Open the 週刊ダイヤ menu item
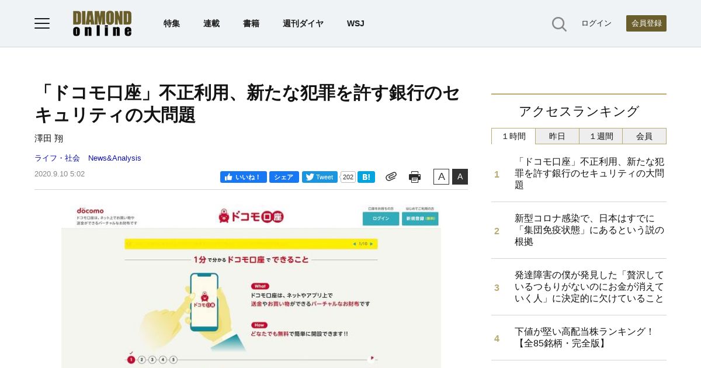This screenshot has height=368, width=701. 303,23
